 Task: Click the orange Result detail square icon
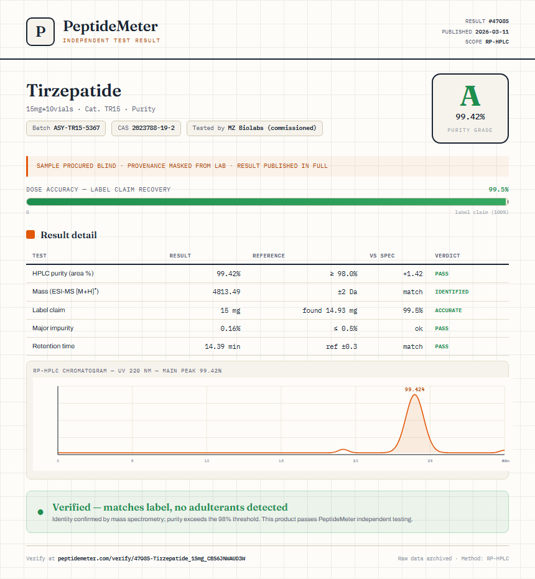pyautogui.click(x=30, y=234)
